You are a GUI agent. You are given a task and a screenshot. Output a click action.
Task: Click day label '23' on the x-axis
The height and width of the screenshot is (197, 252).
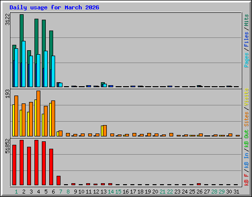click(177, 192)
